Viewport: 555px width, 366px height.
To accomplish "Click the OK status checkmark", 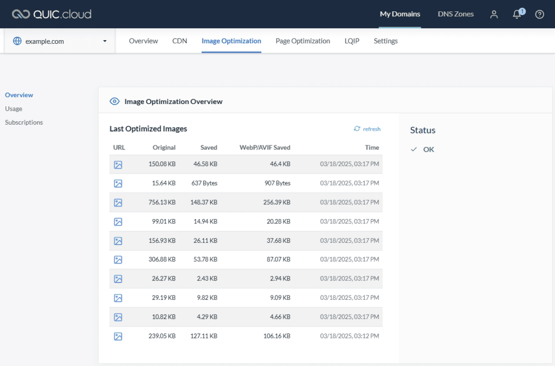I will click(x=414, y=149).
